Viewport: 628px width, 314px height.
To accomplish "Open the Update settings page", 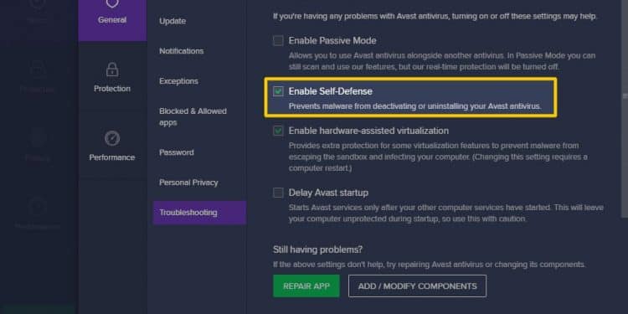I will pos(172,21).
